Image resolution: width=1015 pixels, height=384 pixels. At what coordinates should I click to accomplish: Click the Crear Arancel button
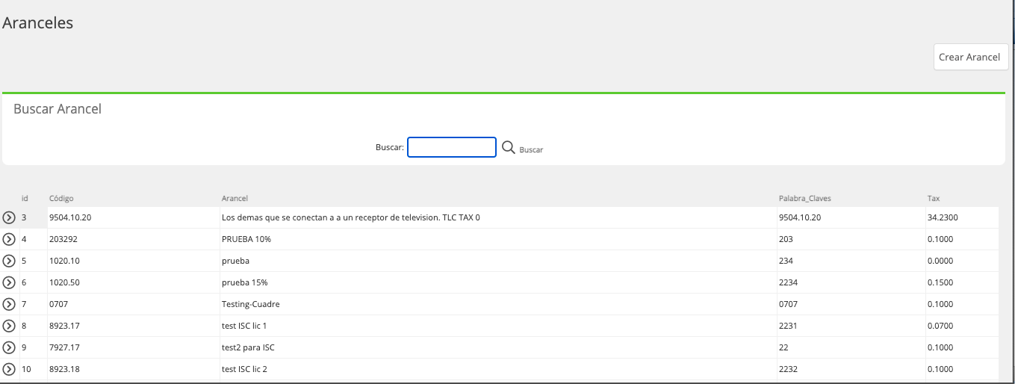click(970, 57)
